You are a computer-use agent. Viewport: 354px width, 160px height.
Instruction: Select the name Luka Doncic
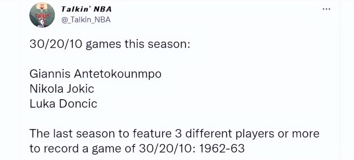click(63, 104)
